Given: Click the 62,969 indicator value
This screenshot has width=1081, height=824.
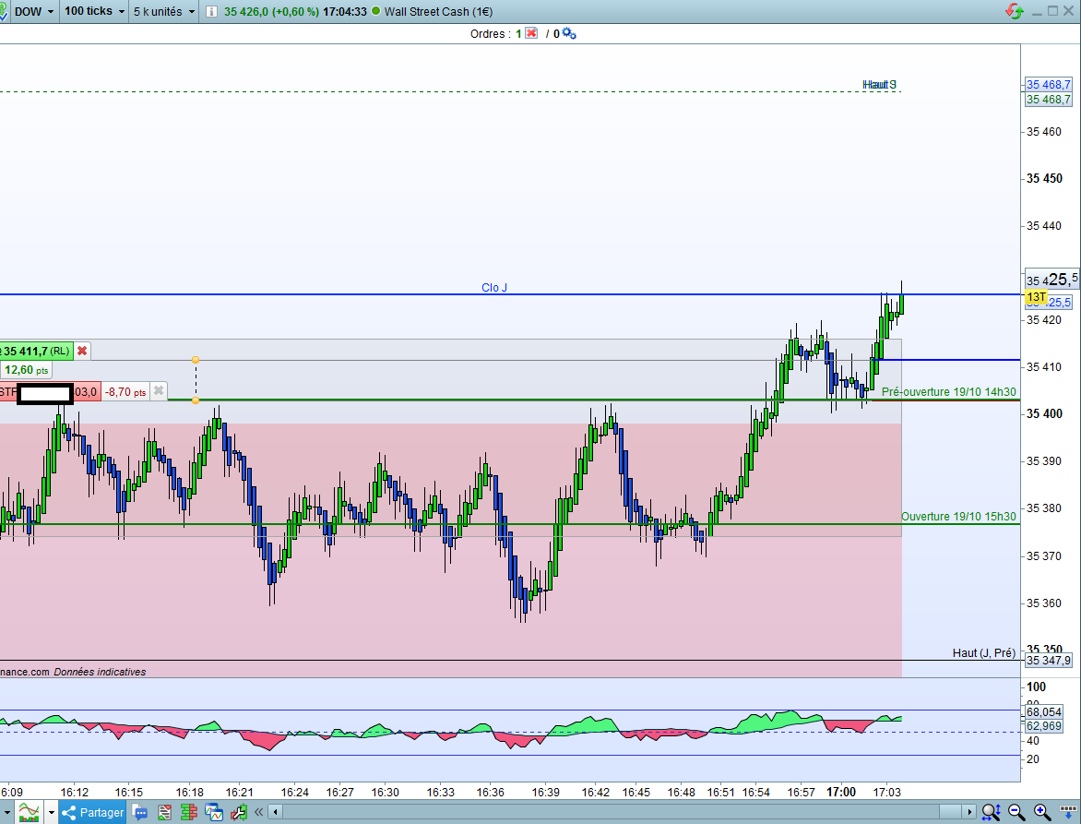Looking at the screenshot, I should point(1044,726).
